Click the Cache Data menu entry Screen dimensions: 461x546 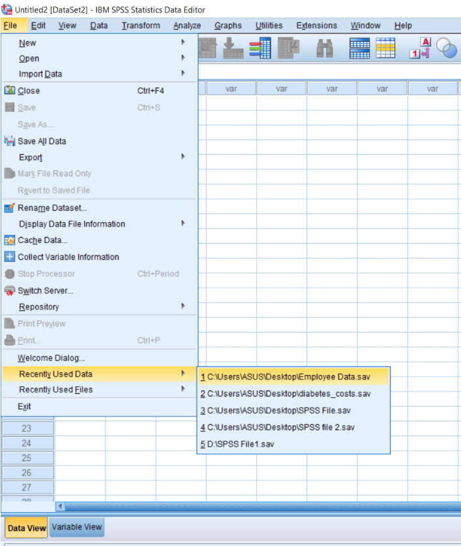(x=42, y=240)
